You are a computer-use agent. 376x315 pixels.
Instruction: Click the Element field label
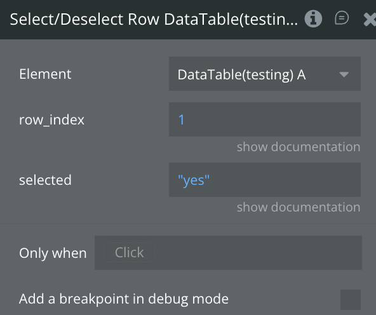tap(45, 74)
